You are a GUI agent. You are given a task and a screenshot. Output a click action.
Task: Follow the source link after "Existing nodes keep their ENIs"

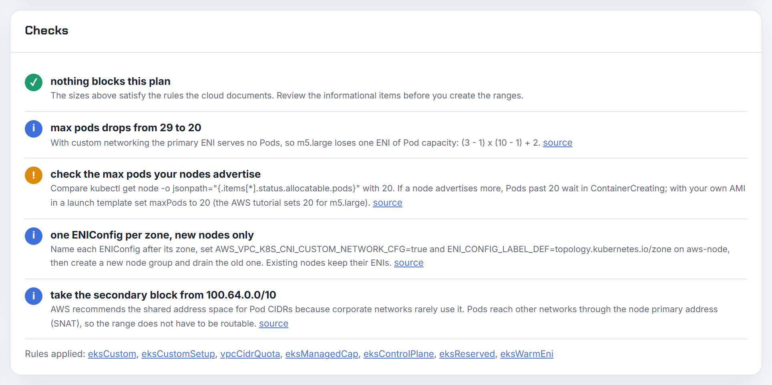[408, 263]
